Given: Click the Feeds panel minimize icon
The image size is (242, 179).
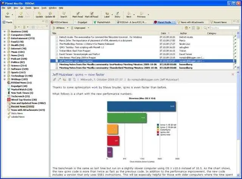Looking at the screenshot, I should coord(43,22).
